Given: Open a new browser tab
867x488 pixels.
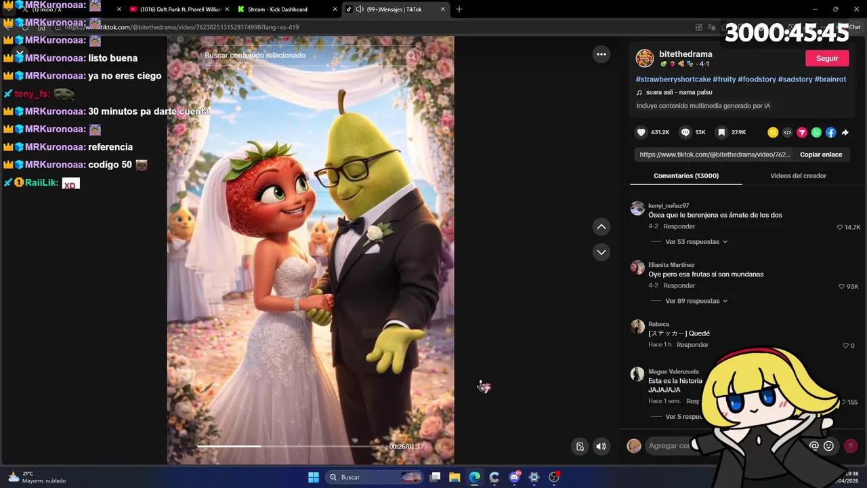Looking at the screenshot, I should tap(459, 9).
